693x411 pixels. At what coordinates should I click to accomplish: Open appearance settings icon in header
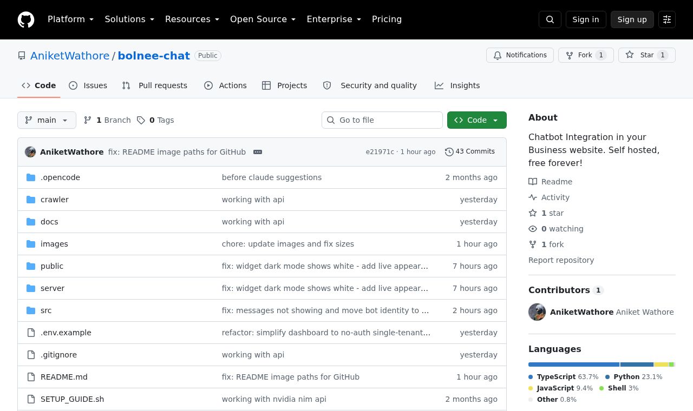[667, 19]
